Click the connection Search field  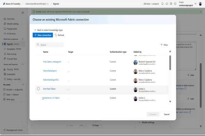pyautogui.click(x=50, y=45)
